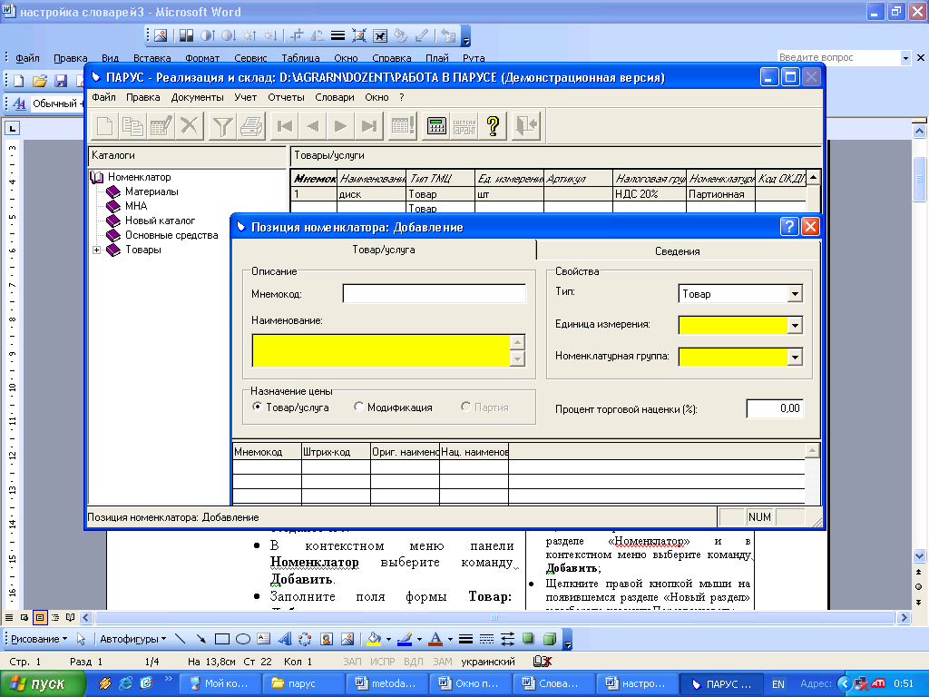This screenshot has width=929, height=697.
Task: Click Text Wrapping dog icon in Word toolbar
Action: click(380, 35)
